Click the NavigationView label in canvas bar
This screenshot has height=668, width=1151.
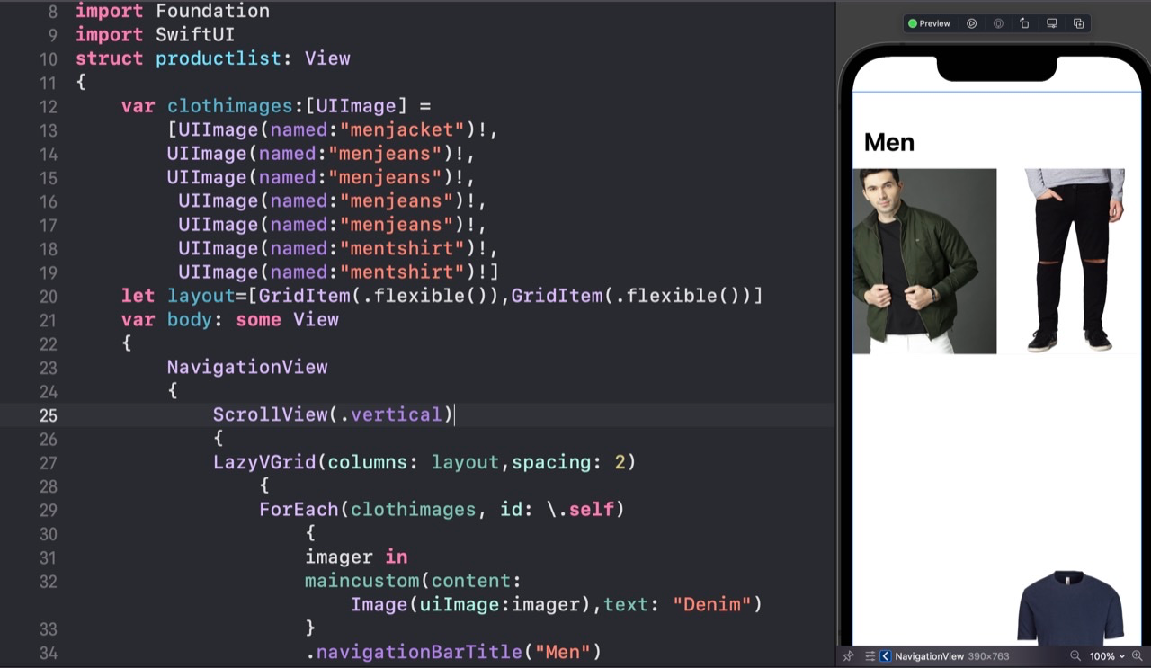[x=930, y=656]
